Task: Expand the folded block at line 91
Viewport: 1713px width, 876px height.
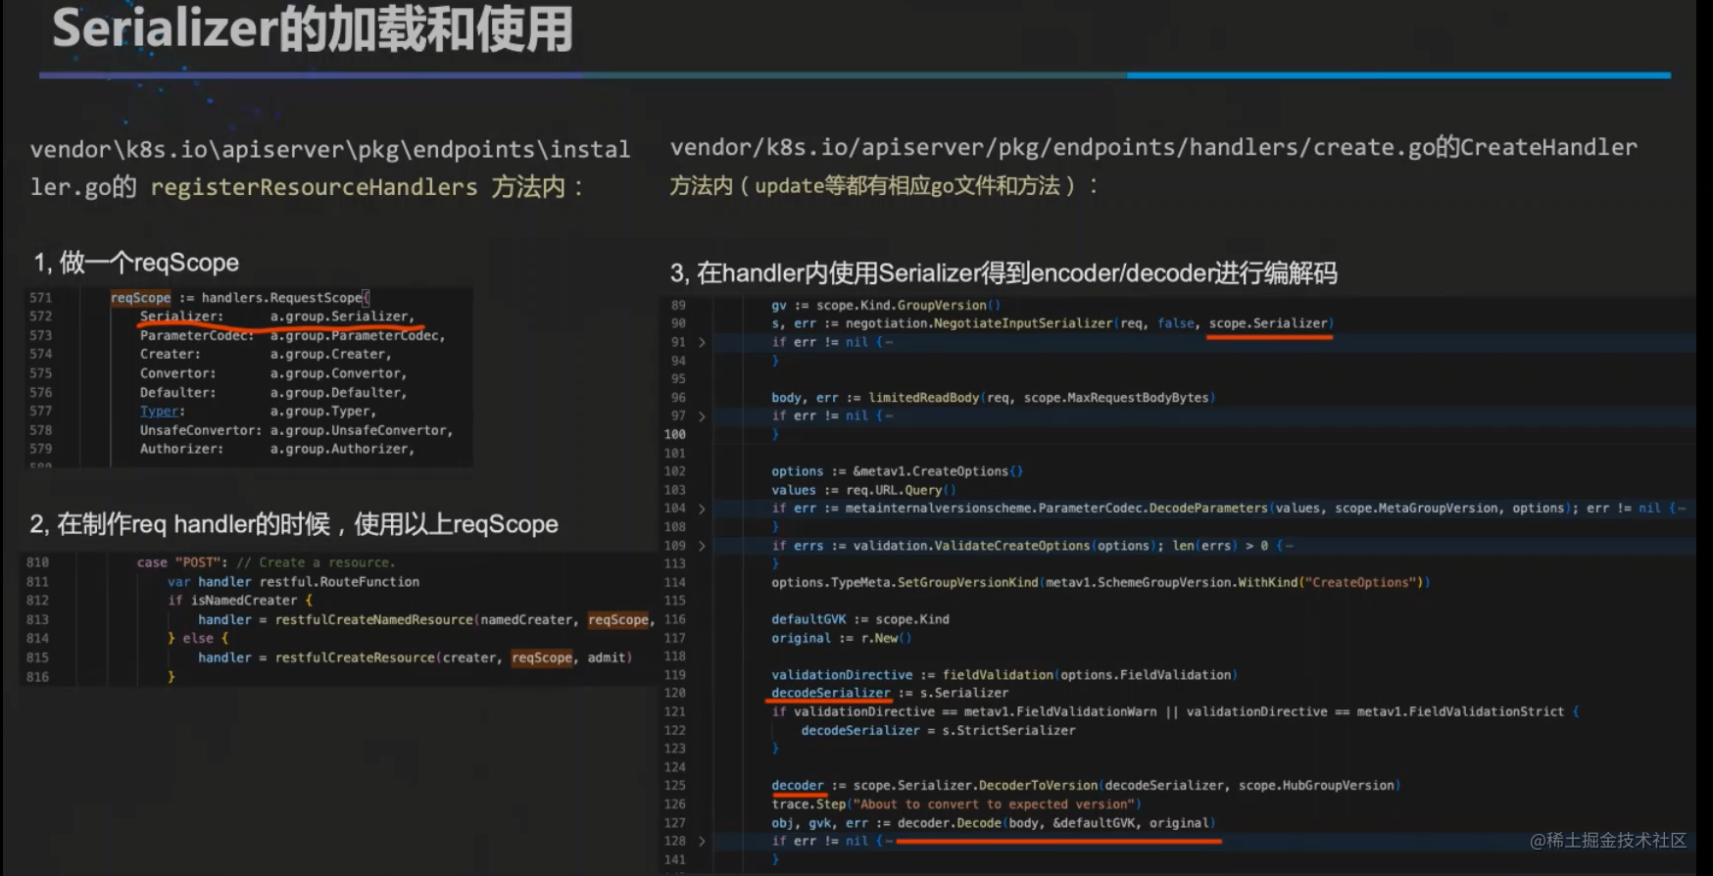Action: click(x=702, y=342)
